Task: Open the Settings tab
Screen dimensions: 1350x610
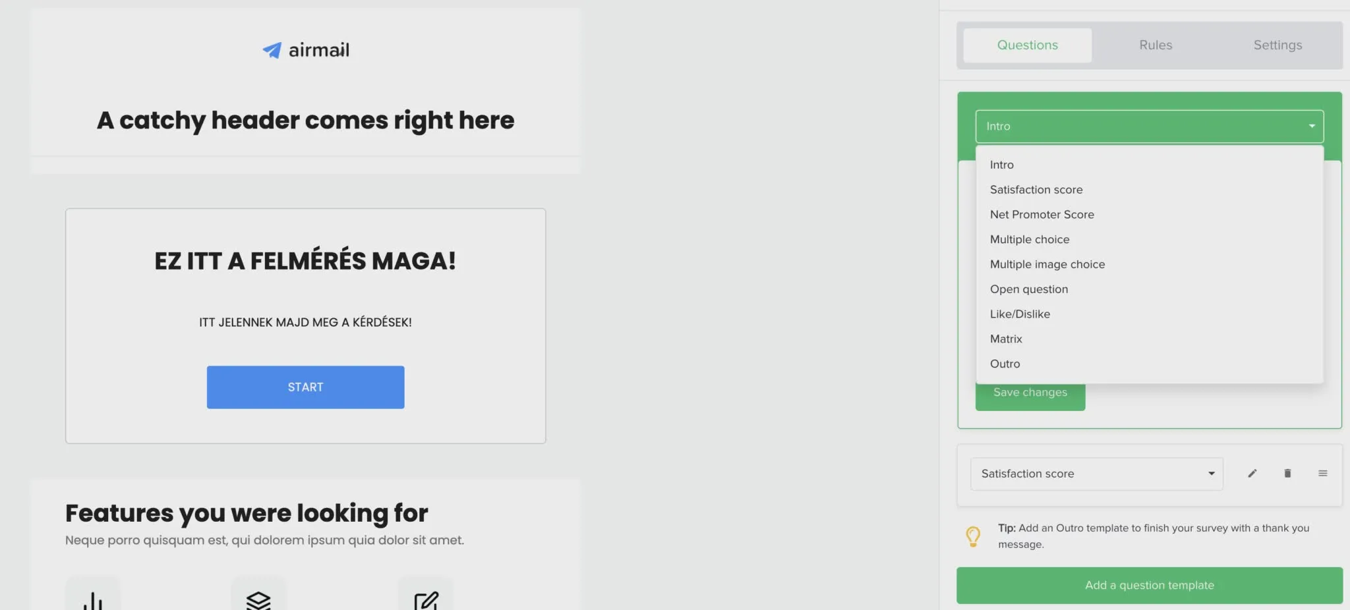Action: (1277, 45)
